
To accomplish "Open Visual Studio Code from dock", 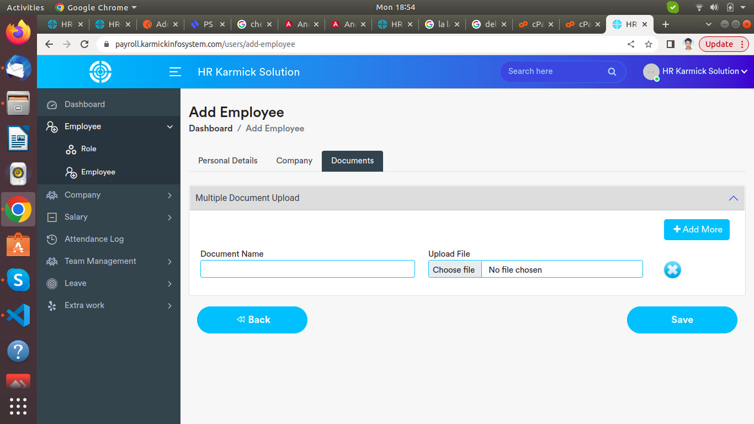I will 18,315.
